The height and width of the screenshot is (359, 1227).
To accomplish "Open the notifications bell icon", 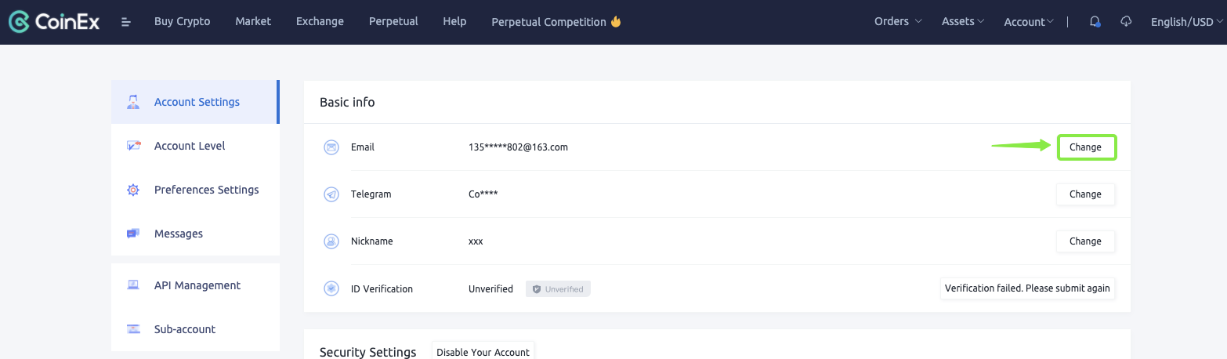I will tap(1095, 22).
